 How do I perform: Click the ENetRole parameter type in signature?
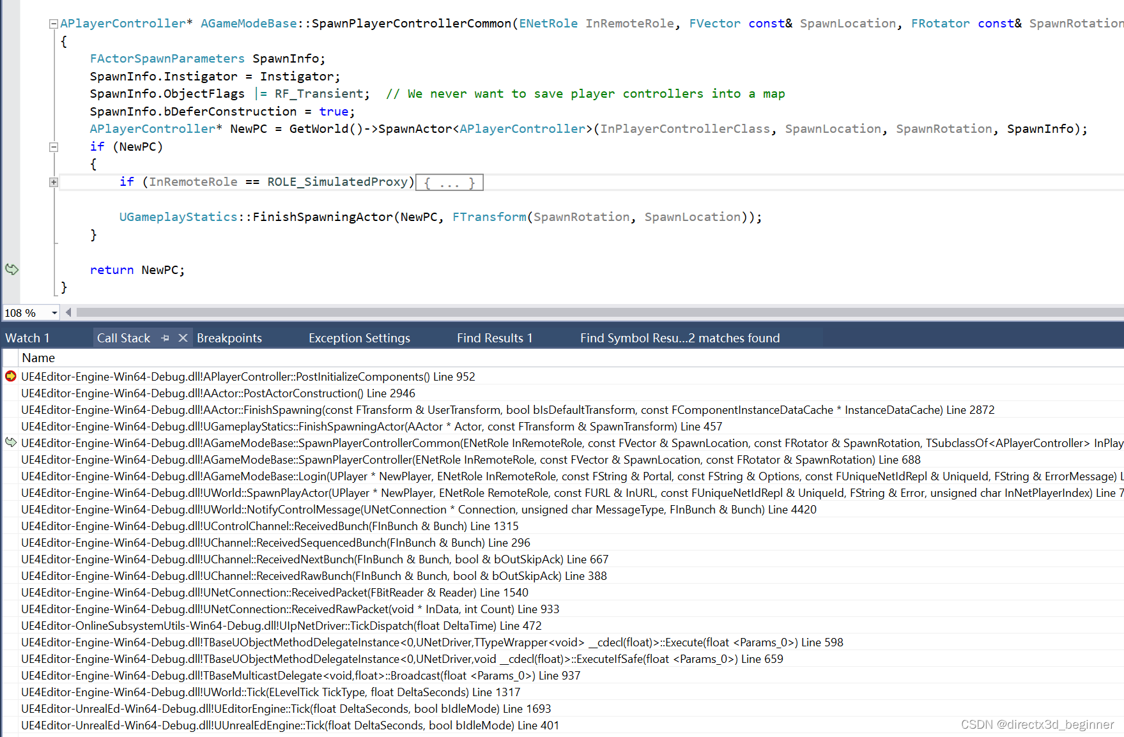(548, 24)
